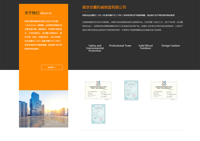This screenshot has height=141, width=200.
Task: Click the bold white subtitle about SJA and SJM
Action: 128,15
